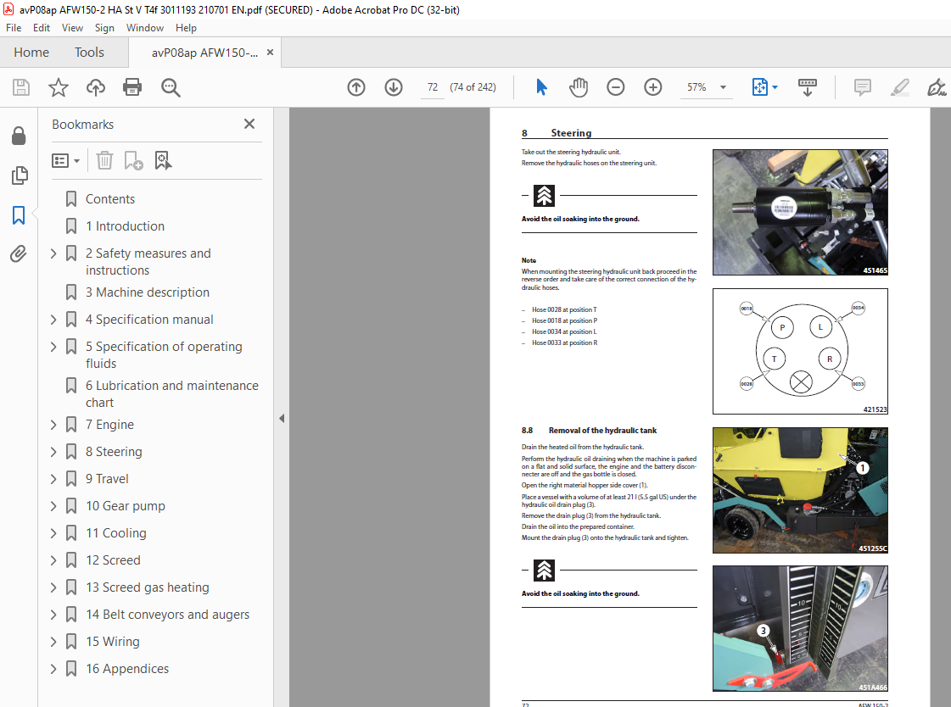Open the security lock panel
The image size is (951, 707).
19,136
